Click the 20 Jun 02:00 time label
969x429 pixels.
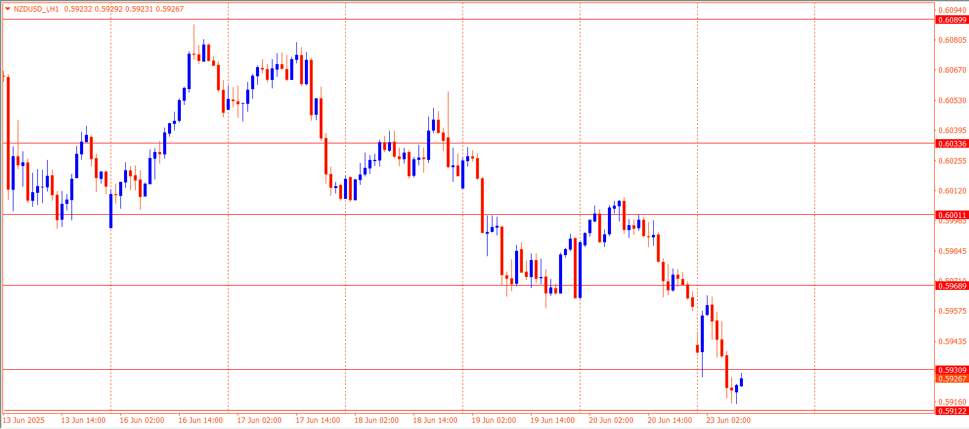click(611, 420)
